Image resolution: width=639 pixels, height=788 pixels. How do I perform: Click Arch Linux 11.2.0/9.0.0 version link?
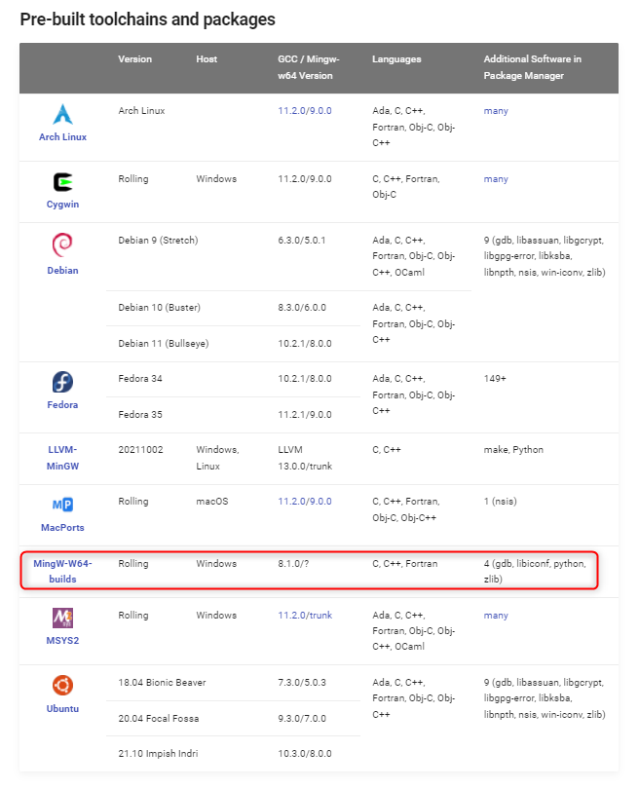coord(305,111)
